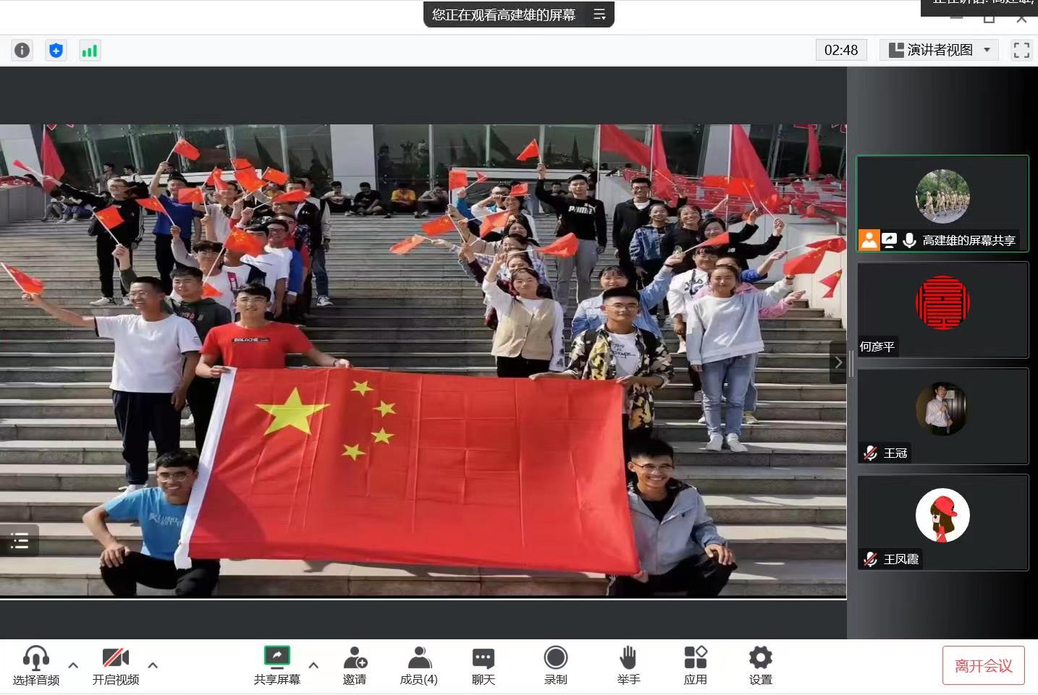Select 王冠 participant video tile
Screen dimensions: 1038x695
point(942,416)
